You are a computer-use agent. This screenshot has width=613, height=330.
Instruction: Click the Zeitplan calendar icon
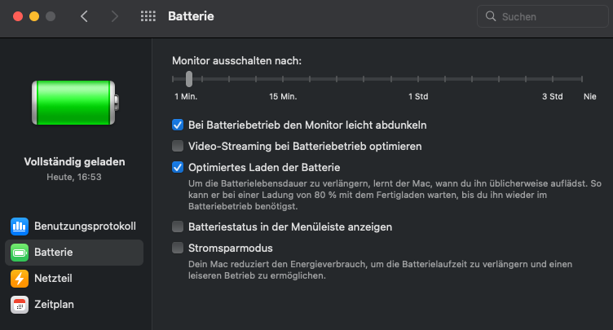click(x=20, y=305)
